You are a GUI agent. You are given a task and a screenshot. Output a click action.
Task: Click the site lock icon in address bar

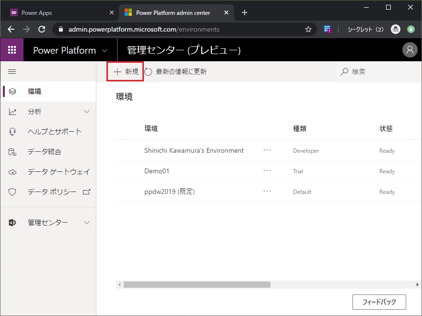tap(61, 29)
